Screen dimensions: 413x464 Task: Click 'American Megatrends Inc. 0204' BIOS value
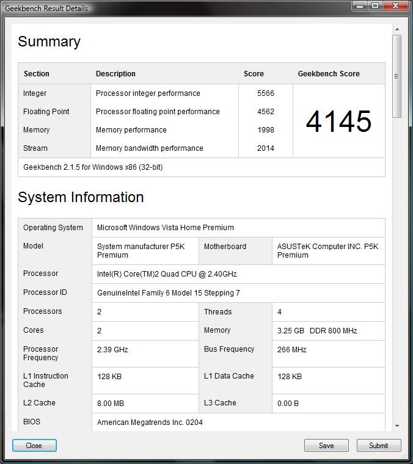[x=150, y=422]
